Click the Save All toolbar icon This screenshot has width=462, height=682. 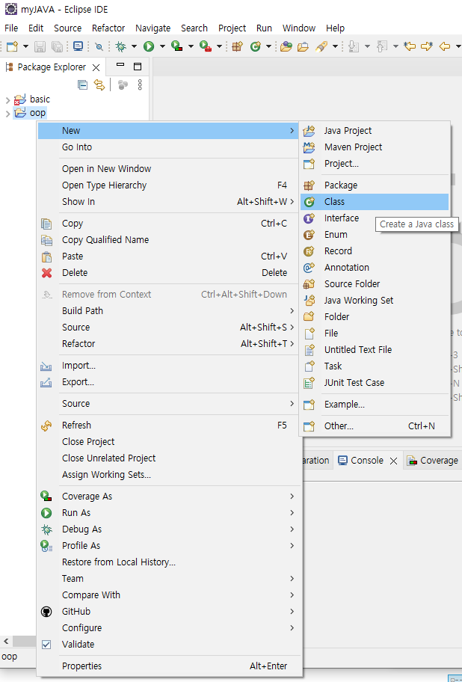(57, 46)
